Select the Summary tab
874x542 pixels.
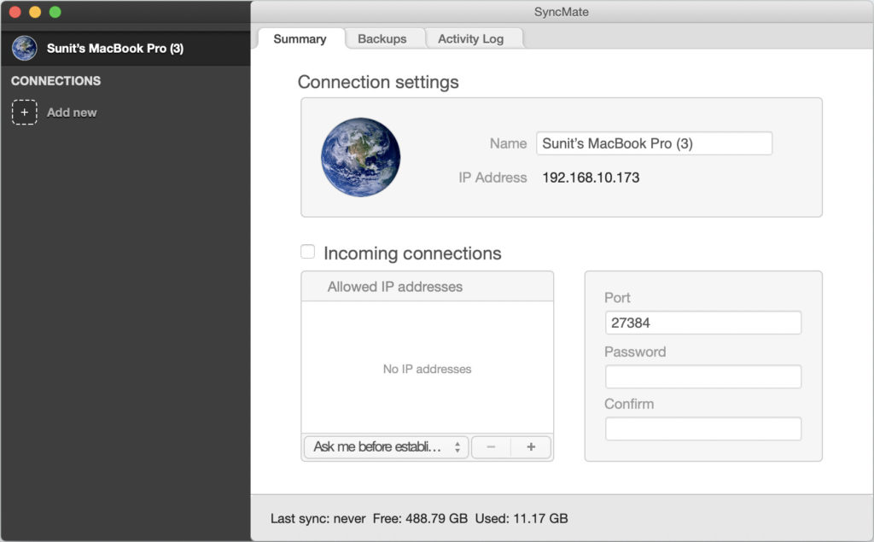[300, 38]
